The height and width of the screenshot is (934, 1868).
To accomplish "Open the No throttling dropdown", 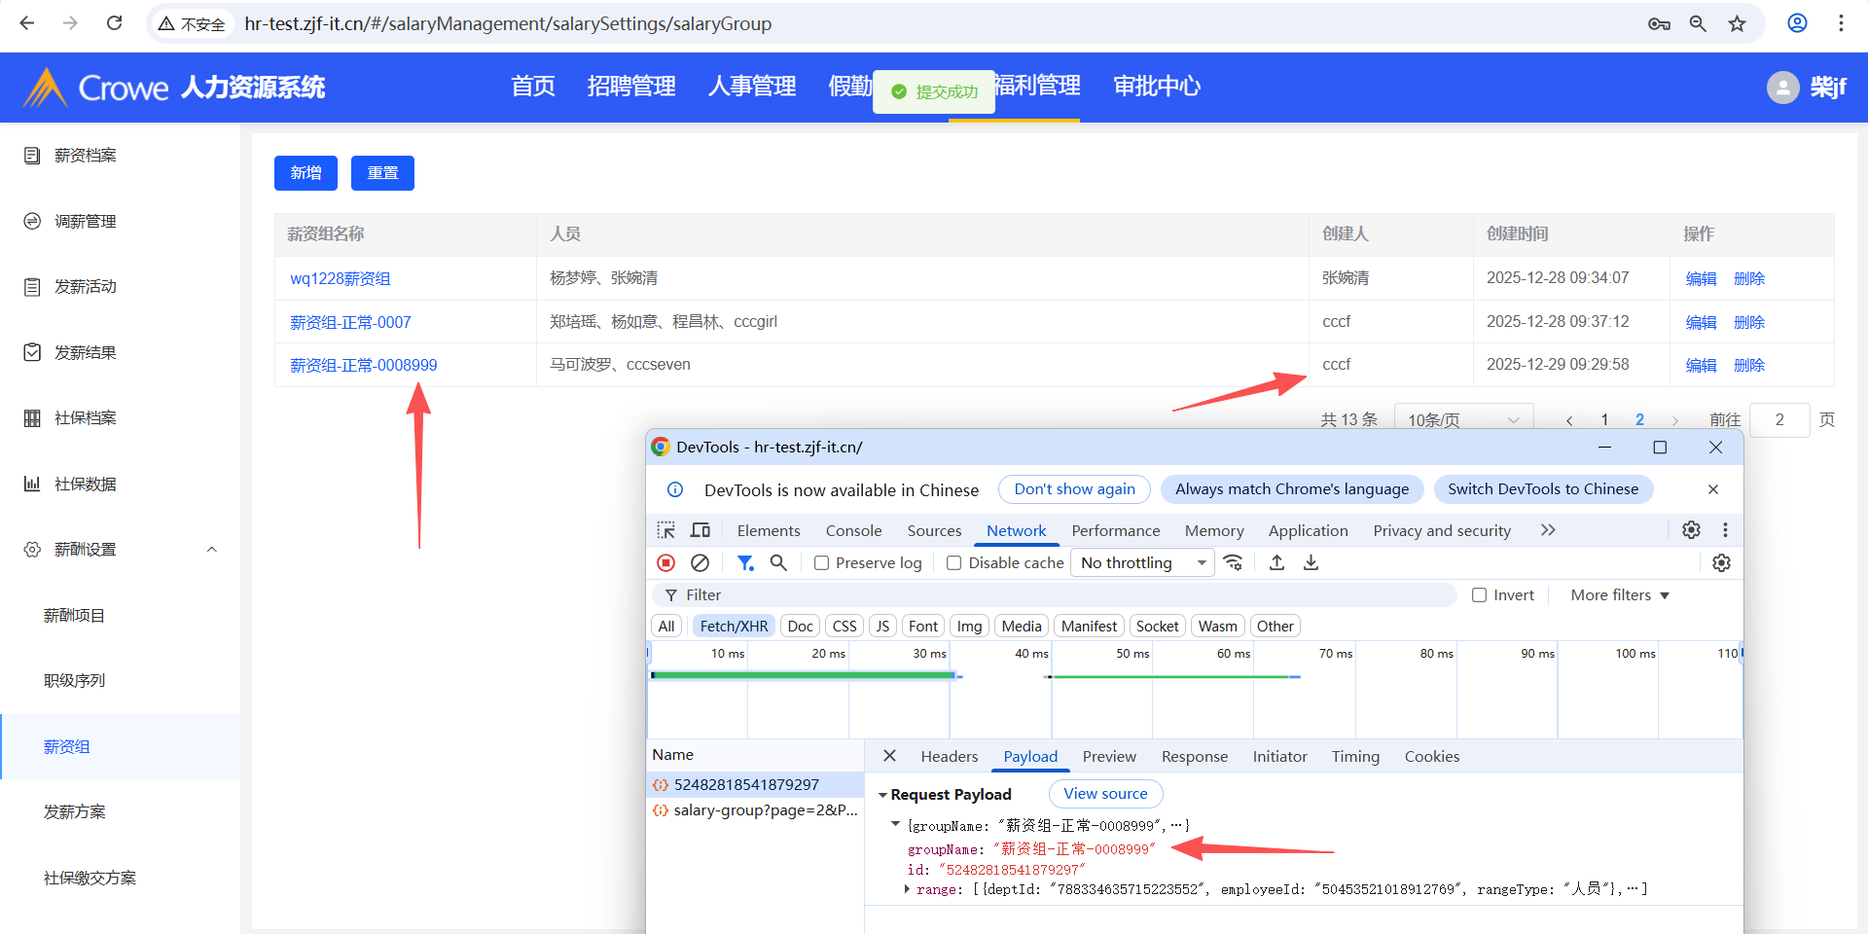I will click(1142, 563).
